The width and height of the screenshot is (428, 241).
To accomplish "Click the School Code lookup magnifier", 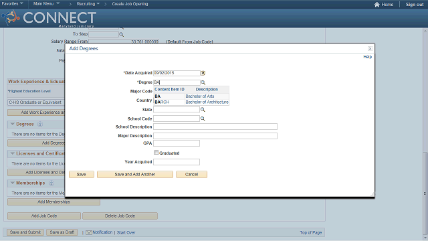I will [x=203, y=118].
